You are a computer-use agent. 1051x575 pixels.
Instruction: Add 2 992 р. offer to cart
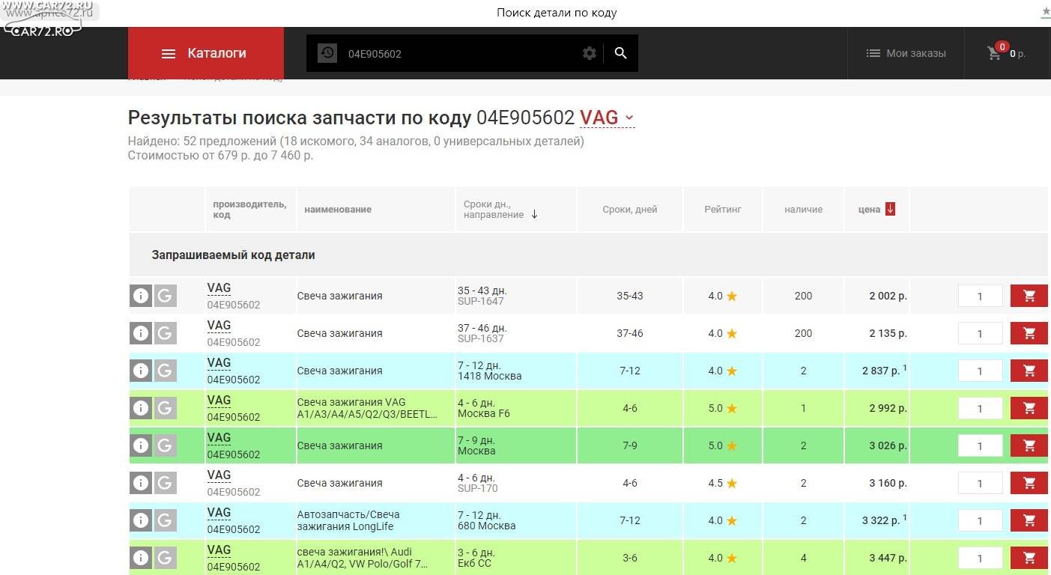click(1029, 408)
